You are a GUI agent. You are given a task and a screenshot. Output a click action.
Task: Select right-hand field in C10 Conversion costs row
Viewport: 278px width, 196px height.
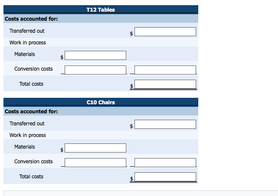point(165,162)
